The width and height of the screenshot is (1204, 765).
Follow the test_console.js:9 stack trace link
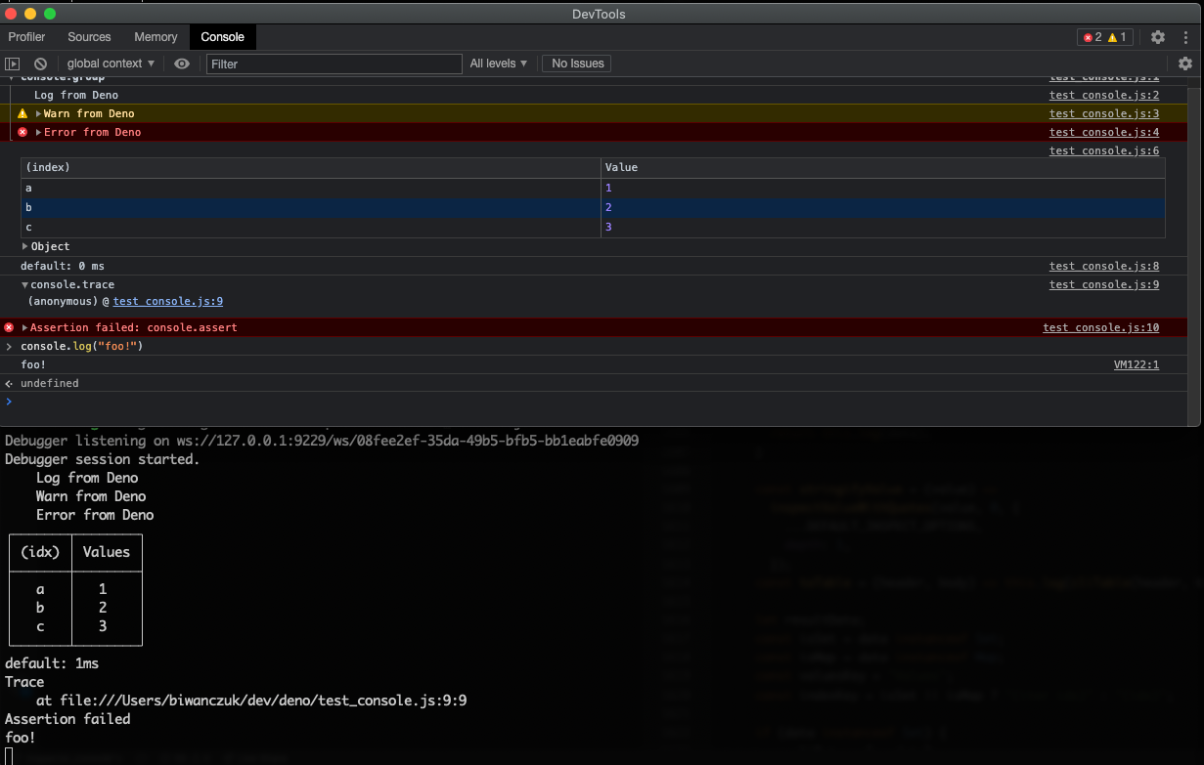[x=167, y=301]
